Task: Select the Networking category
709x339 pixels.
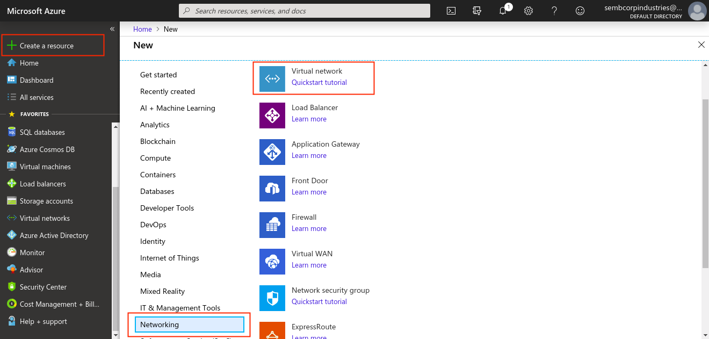Action: pos(189,324)
